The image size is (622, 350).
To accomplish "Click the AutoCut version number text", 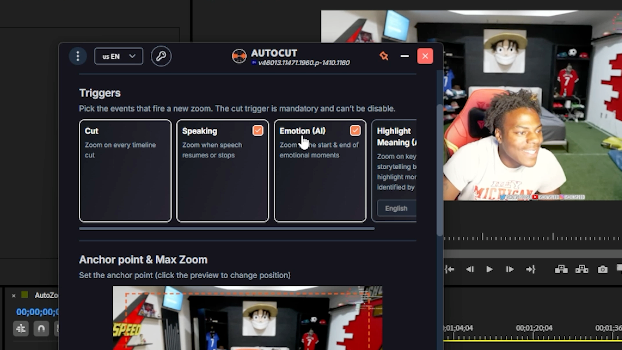I will click(x=304, y=63).
